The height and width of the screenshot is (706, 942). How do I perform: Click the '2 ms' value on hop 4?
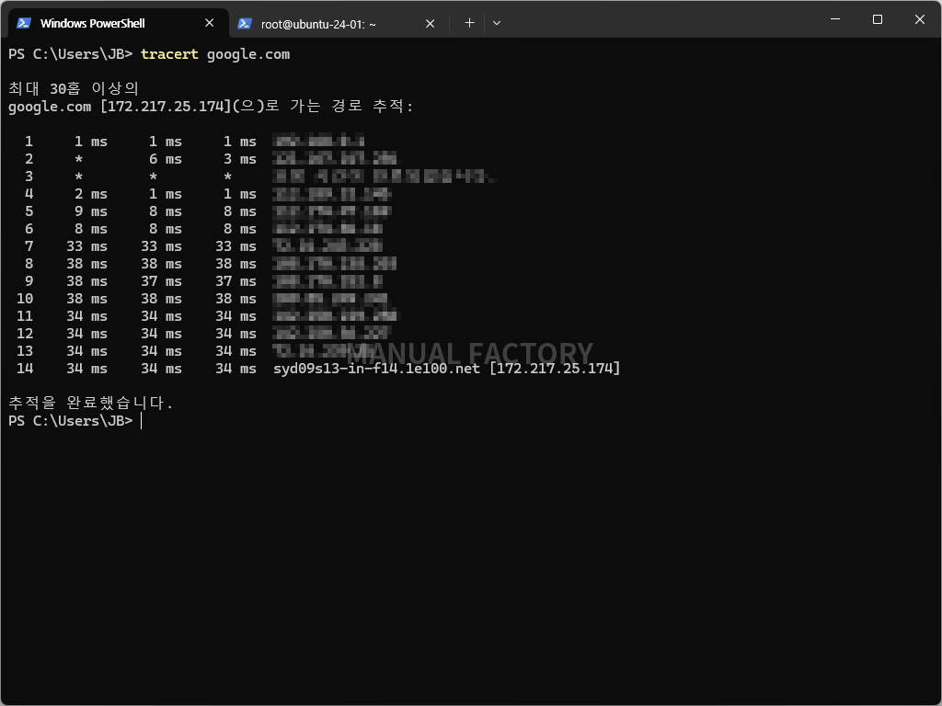tap(91, 194)
